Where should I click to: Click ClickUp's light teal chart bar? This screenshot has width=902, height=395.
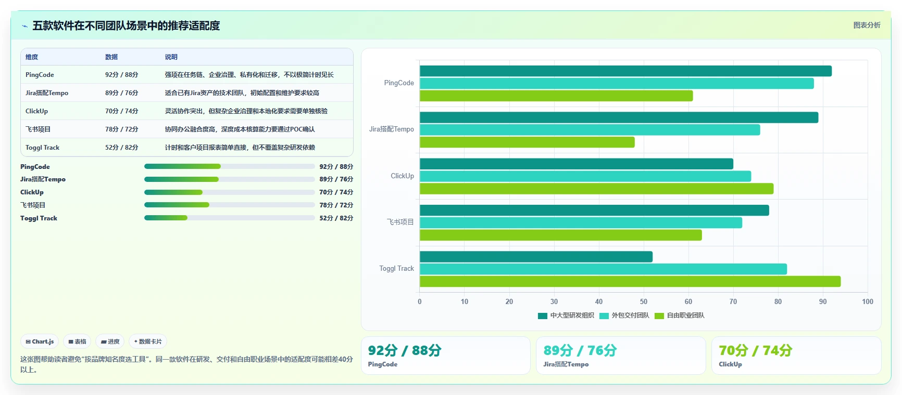(585, 176)
